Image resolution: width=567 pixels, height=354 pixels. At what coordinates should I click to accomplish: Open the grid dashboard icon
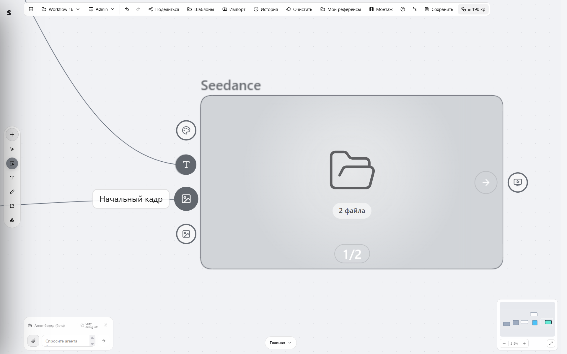[x=31, y=9]
